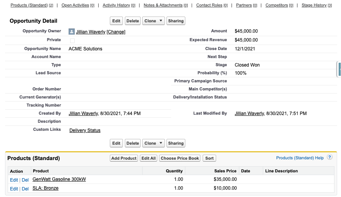Open the GenWatt Gasoline 300kW product
Image resolution: width=341 pixels, height=197 pixels.
59,179
